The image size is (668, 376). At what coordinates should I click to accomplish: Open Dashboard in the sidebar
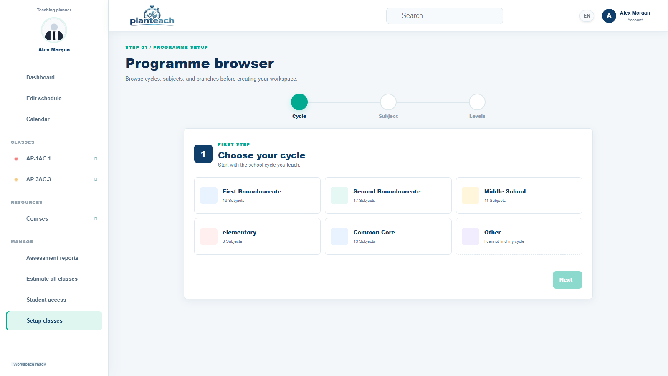coord(54,78)
